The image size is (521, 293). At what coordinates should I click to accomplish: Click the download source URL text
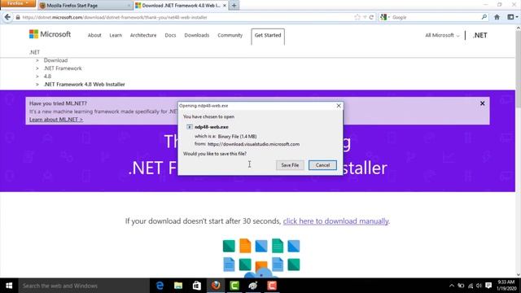pyautogui.click(x=253, y=144)
